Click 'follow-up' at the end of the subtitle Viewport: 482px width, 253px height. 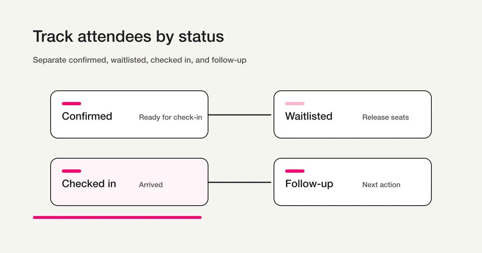(229, 60)
